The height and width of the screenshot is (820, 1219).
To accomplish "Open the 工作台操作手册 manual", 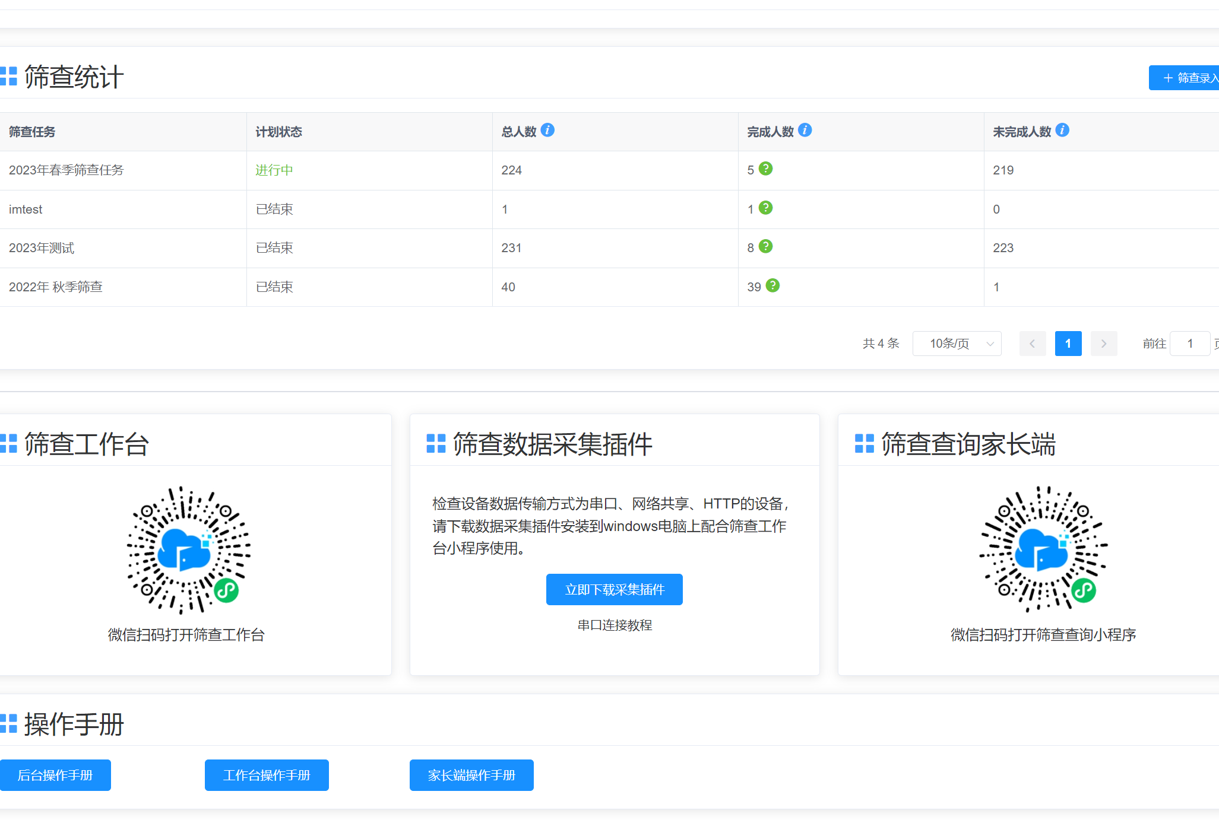I will point(267,775).
